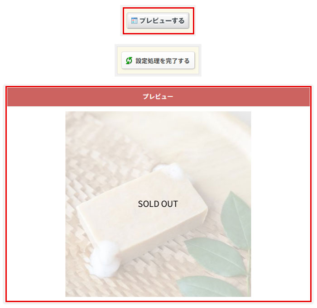The image size is (317, 308).
Task: Select the soap product preview image
Action: [158, 204]
